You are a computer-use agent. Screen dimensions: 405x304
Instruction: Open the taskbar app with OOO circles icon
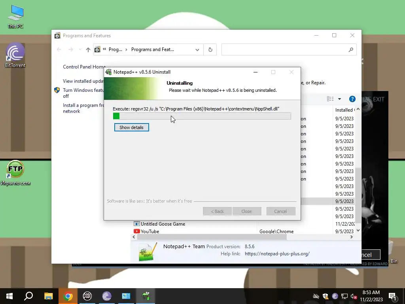click(x=87, y=296)
